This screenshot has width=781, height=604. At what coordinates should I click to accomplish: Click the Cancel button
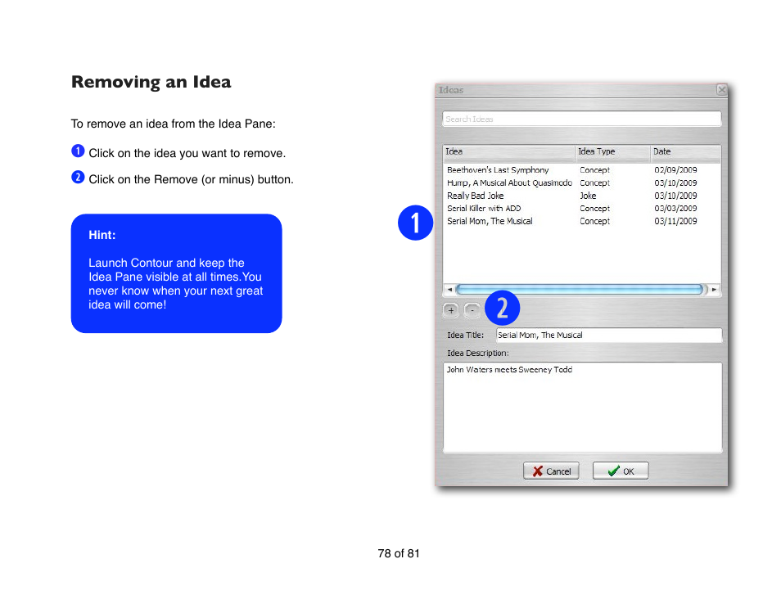tap(551, 471)
